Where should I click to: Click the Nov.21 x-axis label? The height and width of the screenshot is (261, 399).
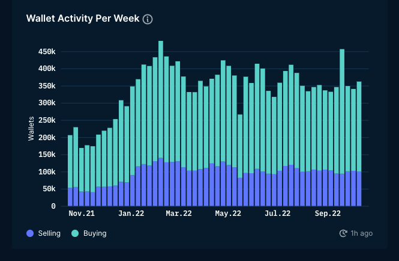tap(82, 213)
